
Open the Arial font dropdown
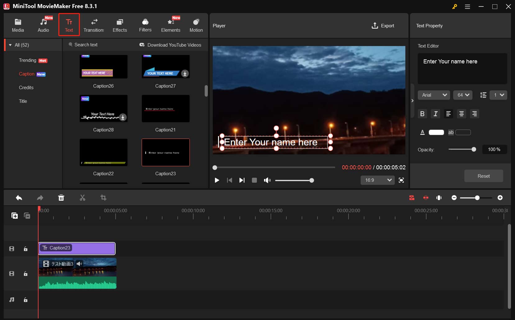[x=434, y=95]
